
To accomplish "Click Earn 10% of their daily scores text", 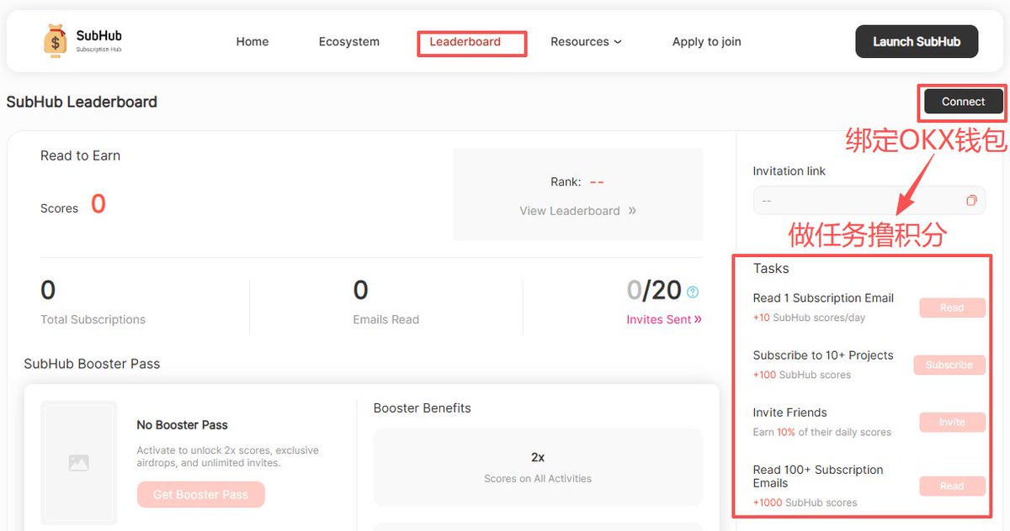I will (822, 432).
